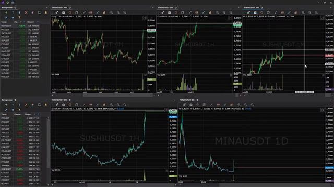334x187 pixels.
Task: Select the MINAUSDT 1D chart tab
Action: [x=187, y=100]
